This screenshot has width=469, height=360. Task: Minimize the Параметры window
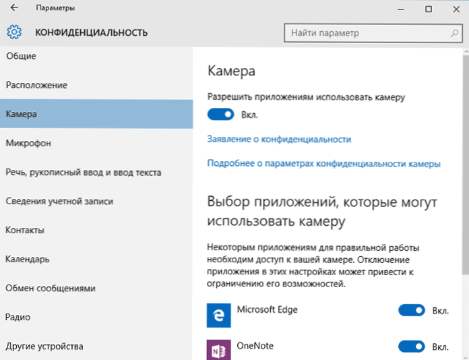(x=401, y=9)
